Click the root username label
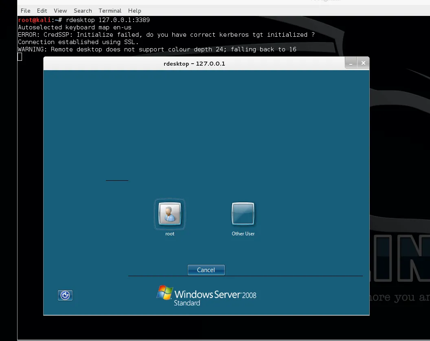Viewport: 430px width, 341px height. click(170, 234)
